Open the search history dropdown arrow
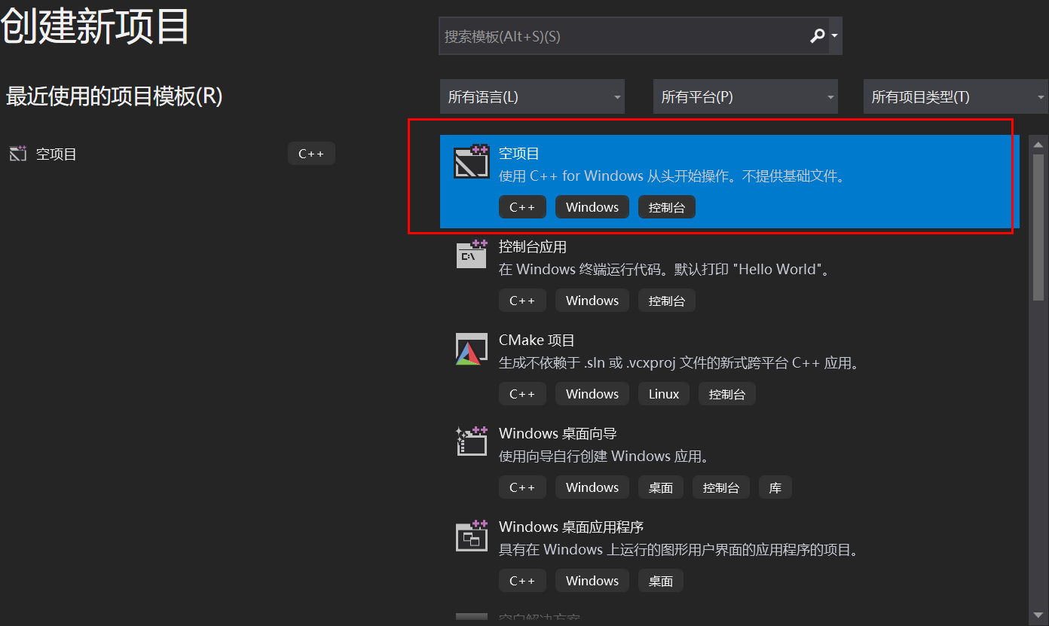The image size is (1049, 626). click(x=836, y=35)
